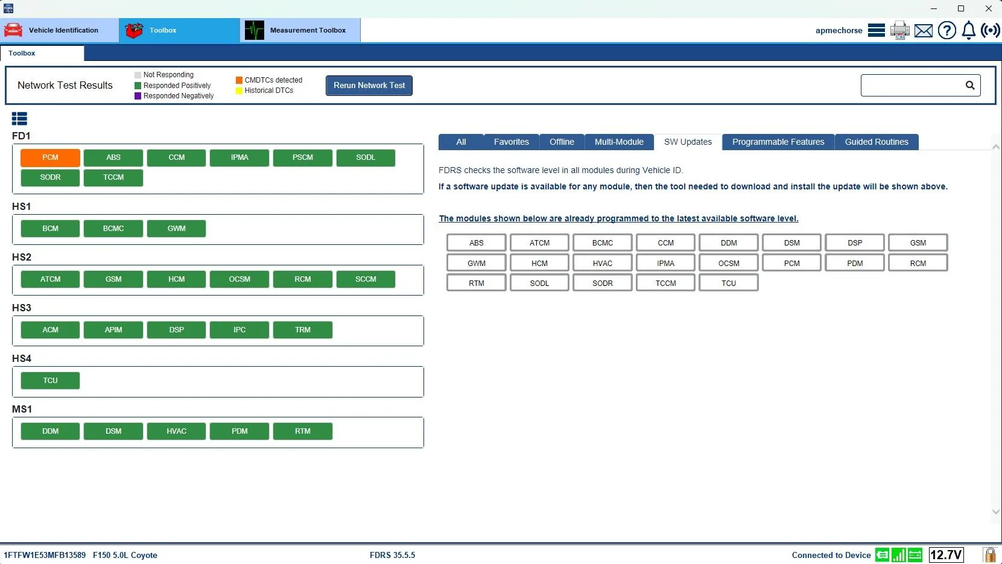
Task: Click the TCU button in SW Updates list
Action: coord(729,283)
